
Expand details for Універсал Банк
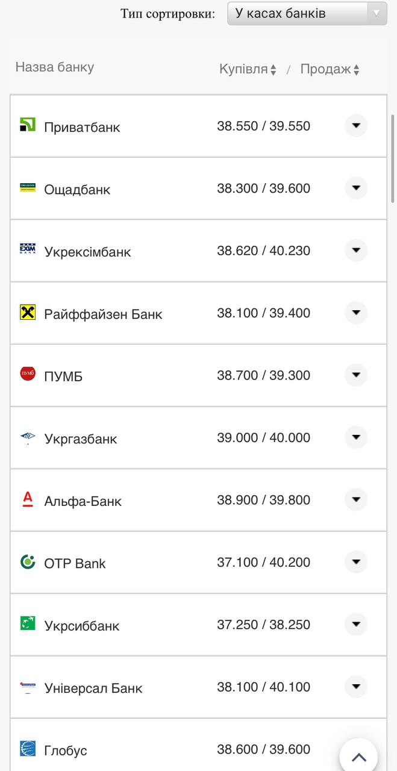[x=356, y=687]
